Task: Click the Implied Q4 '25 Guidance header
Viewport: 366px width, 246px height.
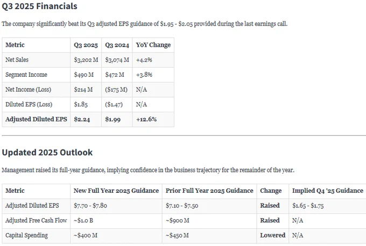Action: tap(328, 191)
